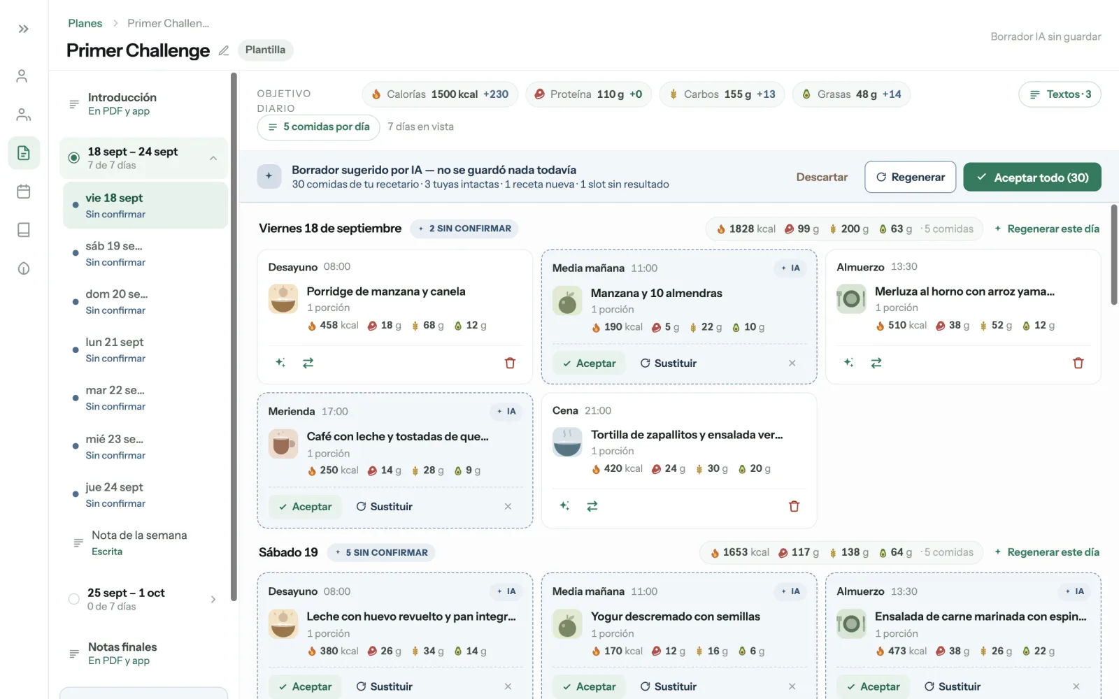Screen dimensions: 1119x699
Task: Delete the Tortilla de zapallitos dinner
Action: coord(794,506)
